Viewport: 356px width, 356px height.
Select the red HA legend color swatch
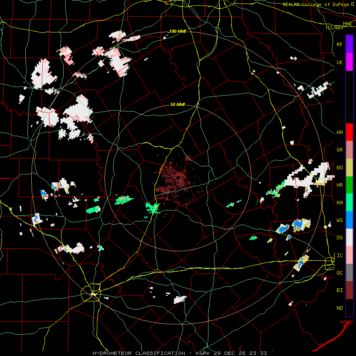click(x=349, y=132)
